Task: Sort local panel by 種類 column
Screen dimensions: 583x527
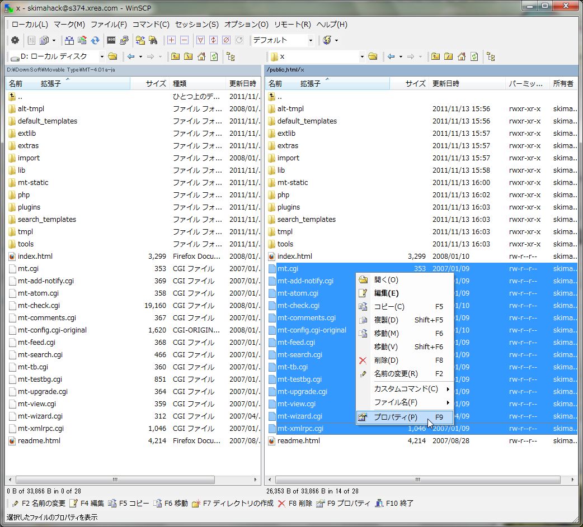Action: pyautogui.click(x=197, y=84)
